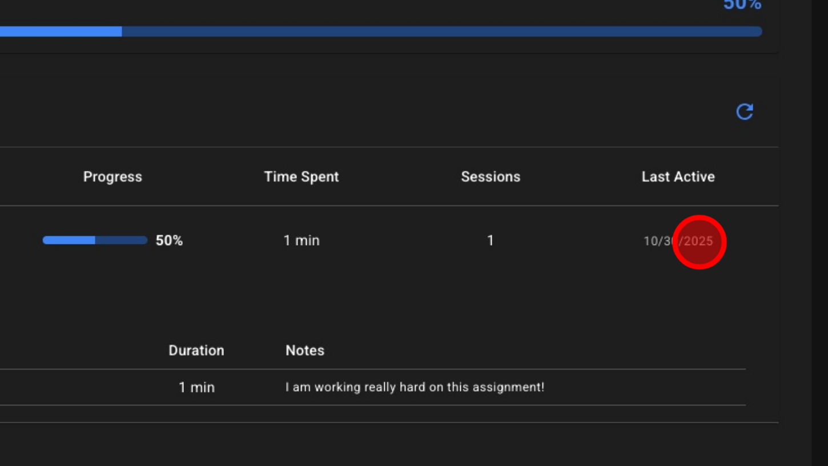
Task: Click the filled part of the row's progress bar
Action: tap(69, 240)
